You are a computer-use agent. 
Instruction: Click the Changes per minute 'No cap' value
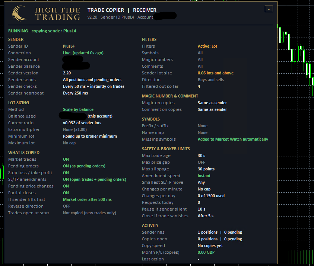204,189
